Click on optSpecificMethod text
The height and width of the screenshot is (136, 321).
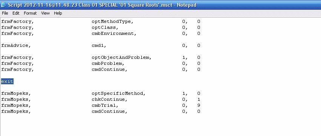click(118, 94)
